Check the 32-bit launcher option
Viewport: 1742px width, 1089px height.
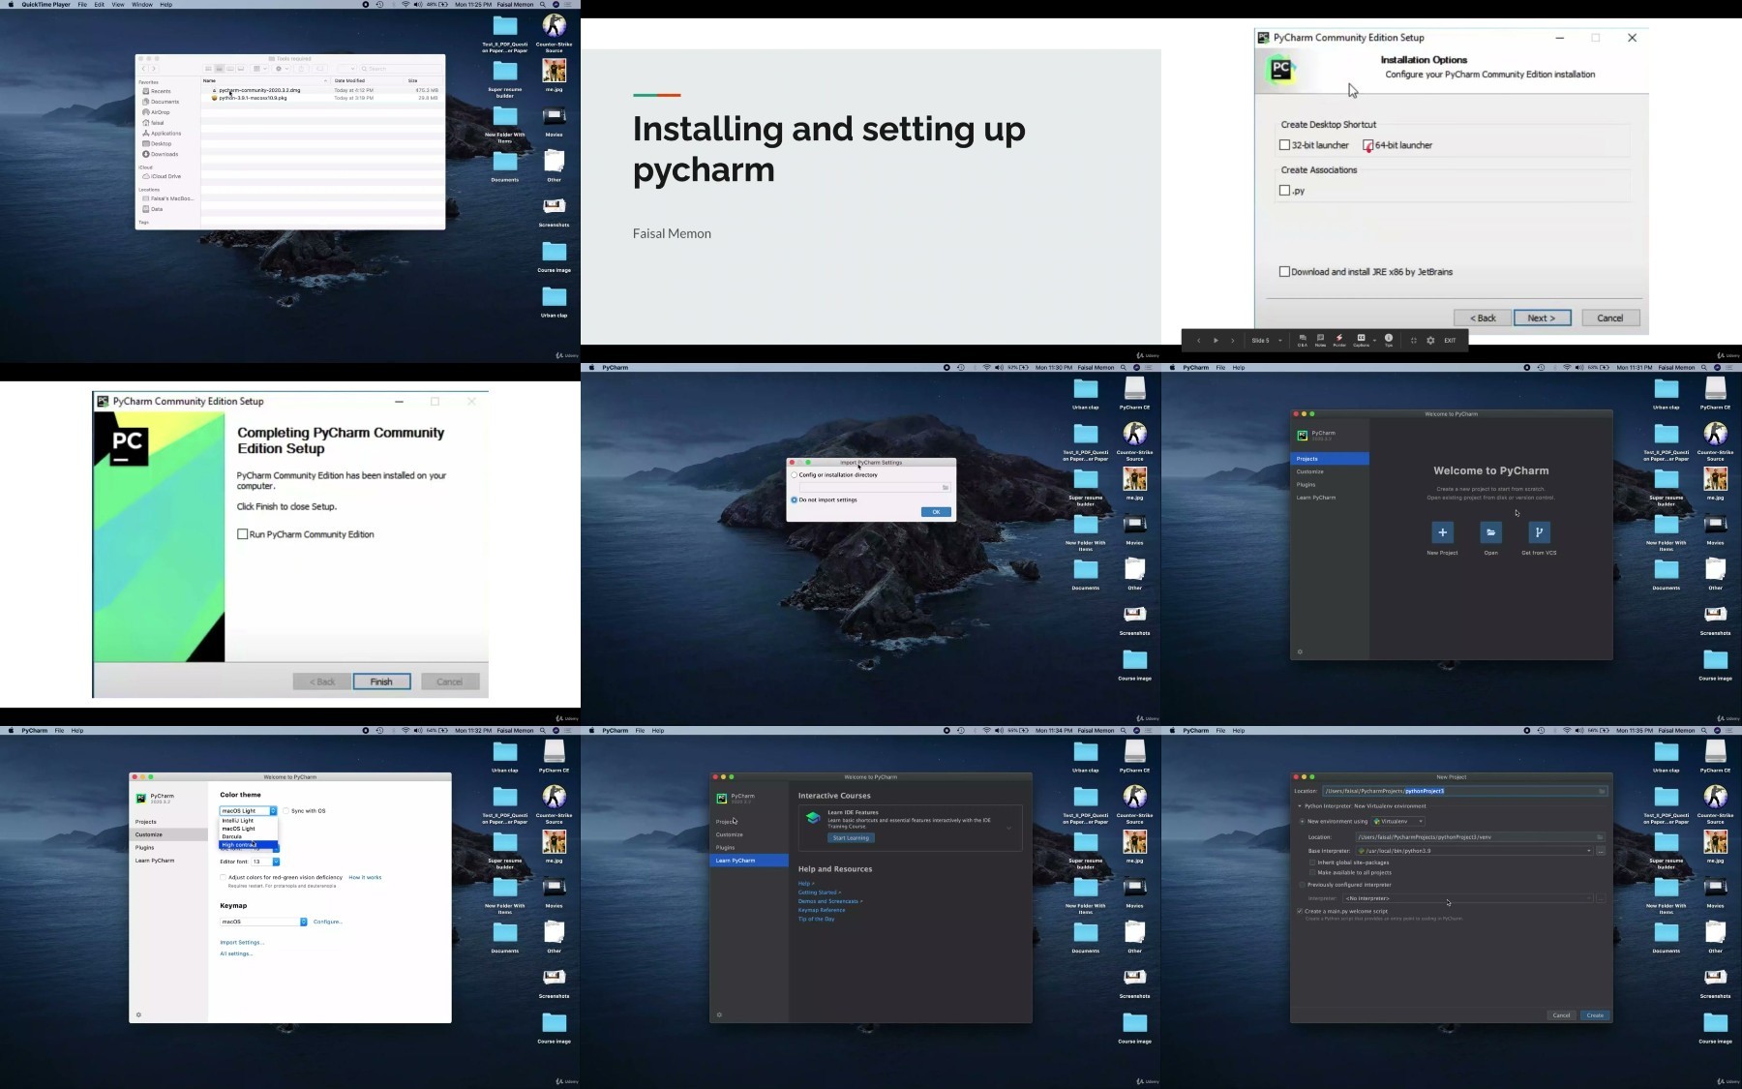point(1284,145)
